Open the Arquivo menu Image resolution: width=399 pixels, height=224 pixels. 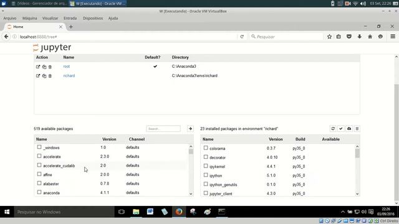[10, 18]
